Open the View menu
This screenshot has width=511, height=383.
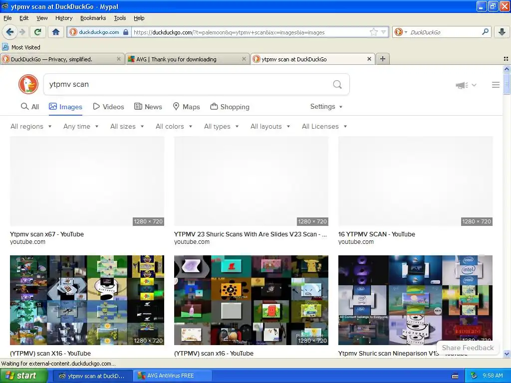[x=42, y=18]
